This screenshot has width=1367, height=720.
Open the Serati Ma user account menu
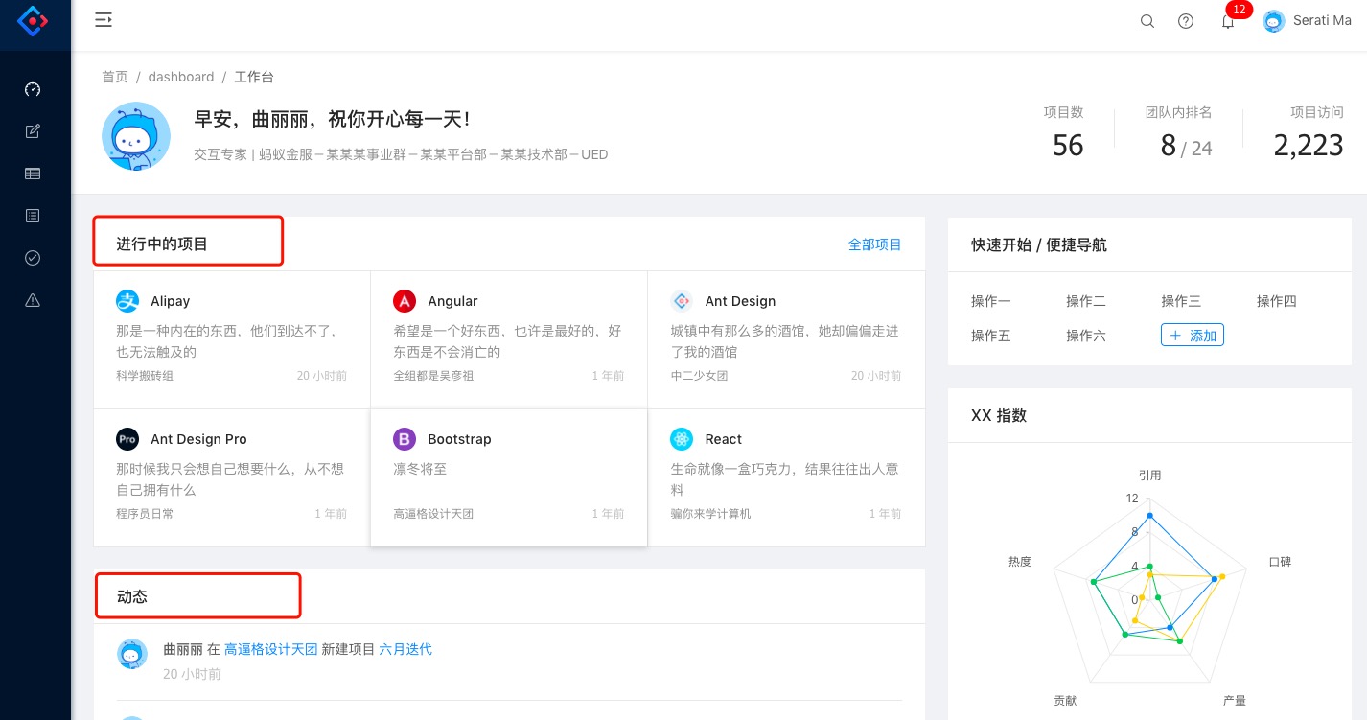coord(1308,21)
